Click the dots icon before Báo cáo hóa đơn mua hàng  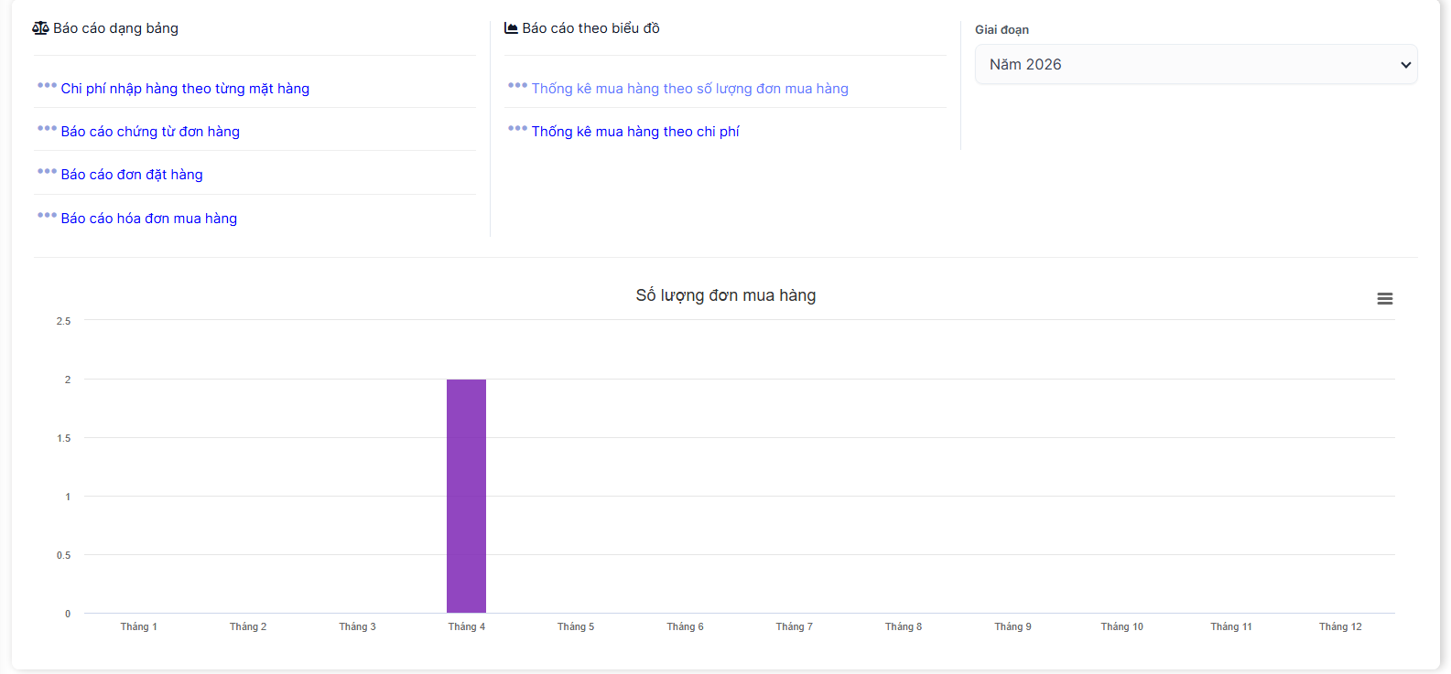tap(47, 216)
